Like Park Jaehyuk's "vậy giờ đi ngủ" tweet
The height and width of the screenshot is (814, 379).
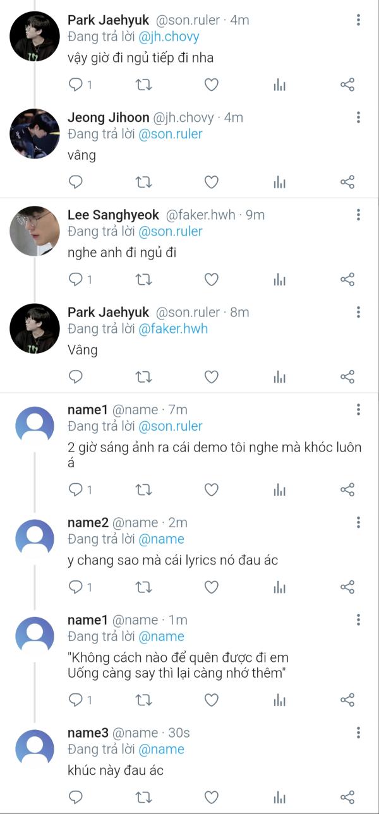tap(212, 85)
